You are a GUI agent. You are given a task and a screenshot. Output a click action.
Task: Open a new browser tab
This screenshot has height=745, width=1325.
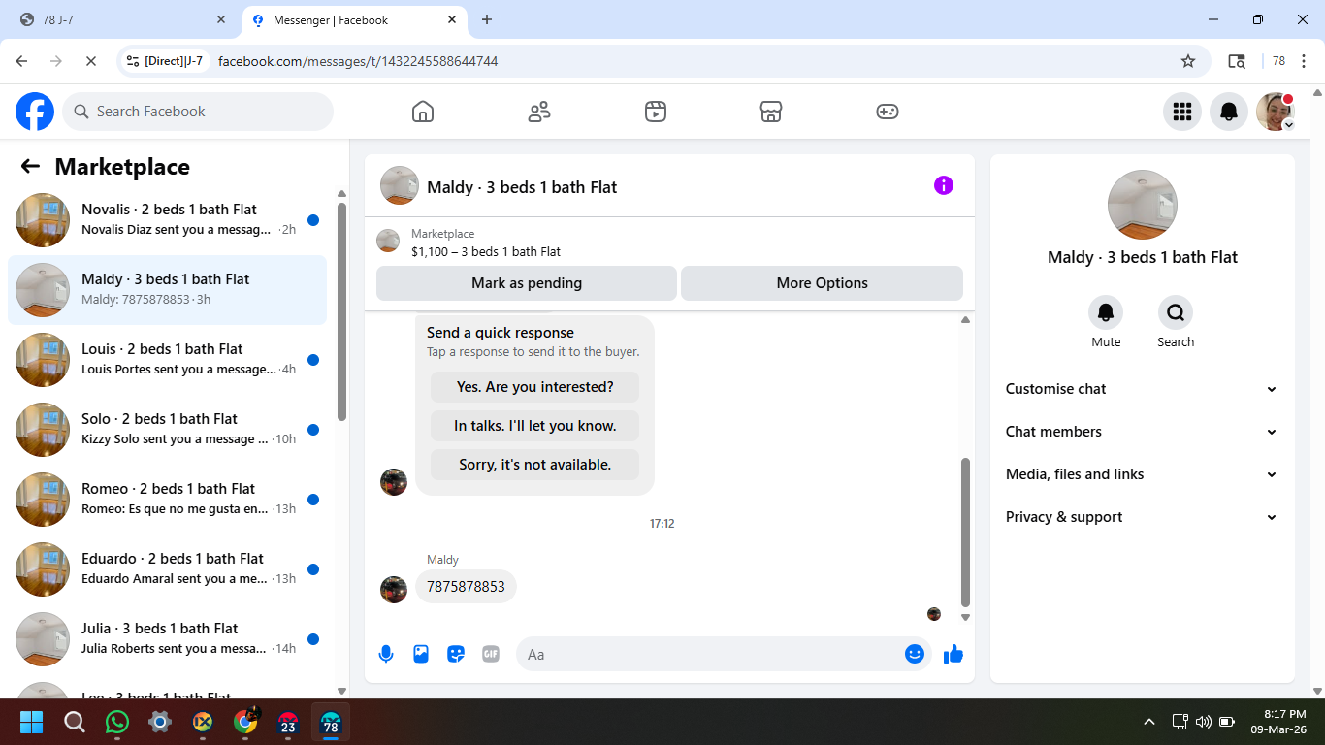[x=487, y=19]
